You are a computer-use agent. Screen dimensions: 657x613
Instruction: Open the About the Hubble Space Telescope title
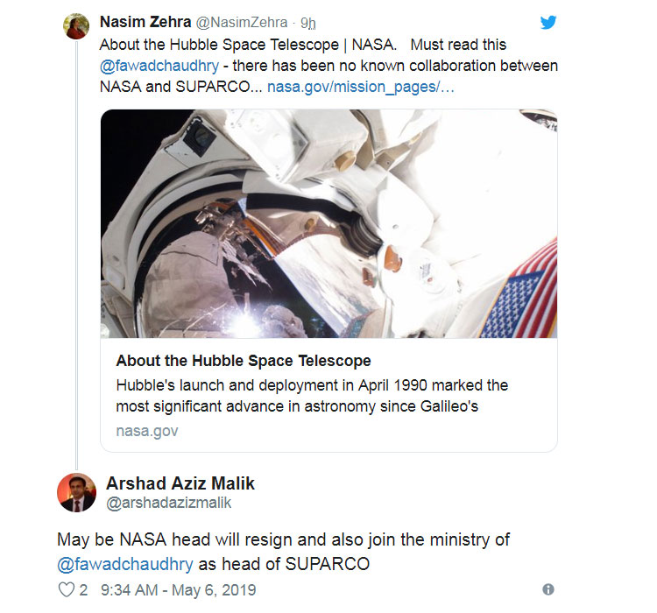pos(244,361)
